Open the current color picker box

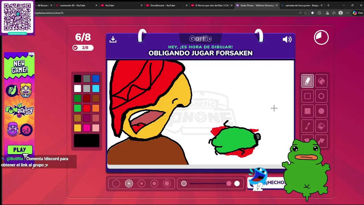click(x=87, y=141)
